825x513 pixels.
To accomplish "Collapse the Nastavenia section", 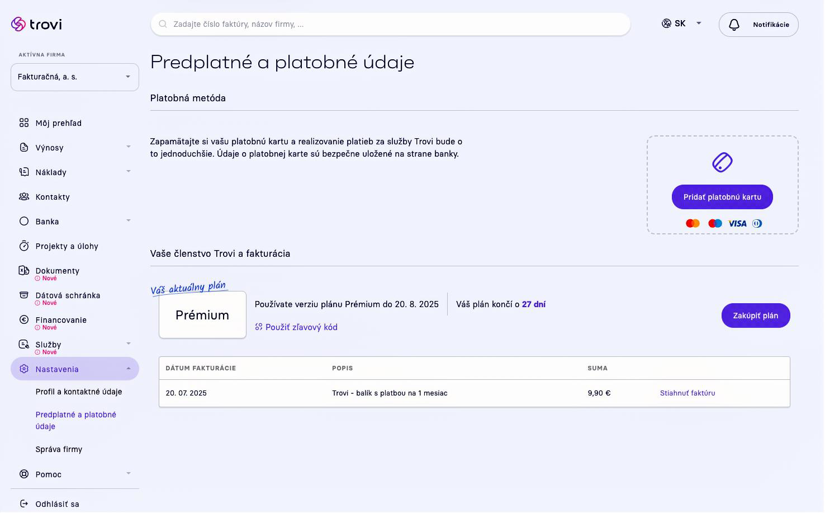I will (x=129, y=369).
